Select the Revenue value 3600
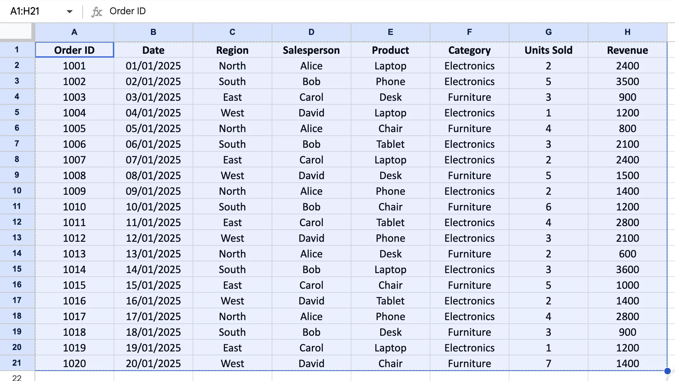The height and width of the screenshot is (381, 675). point(627,269)
